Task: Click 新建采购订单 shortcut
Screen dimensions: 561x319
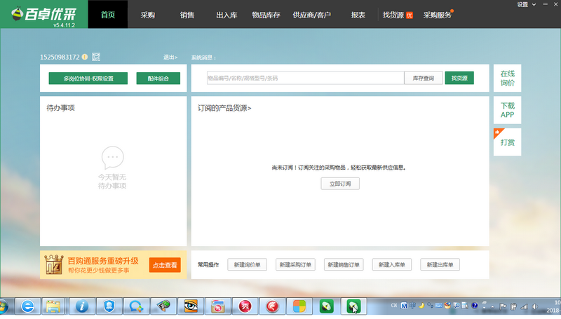Action: click(x=295, y=265)
